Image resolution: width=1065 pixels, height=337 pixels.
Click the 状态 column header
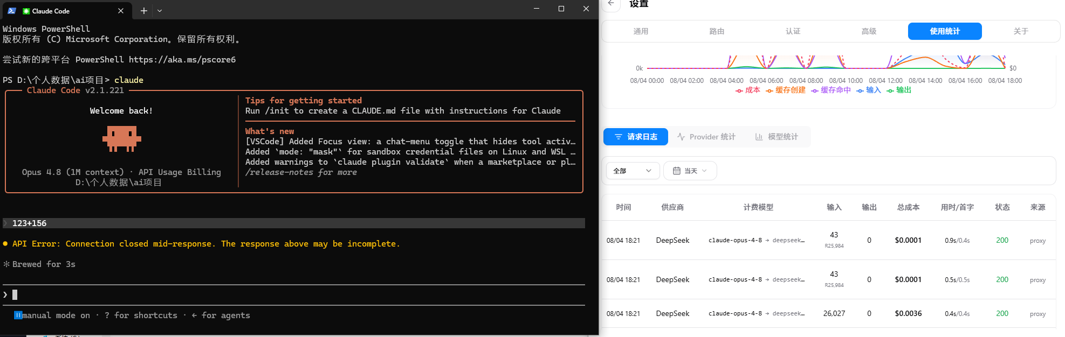(1002, 207)
